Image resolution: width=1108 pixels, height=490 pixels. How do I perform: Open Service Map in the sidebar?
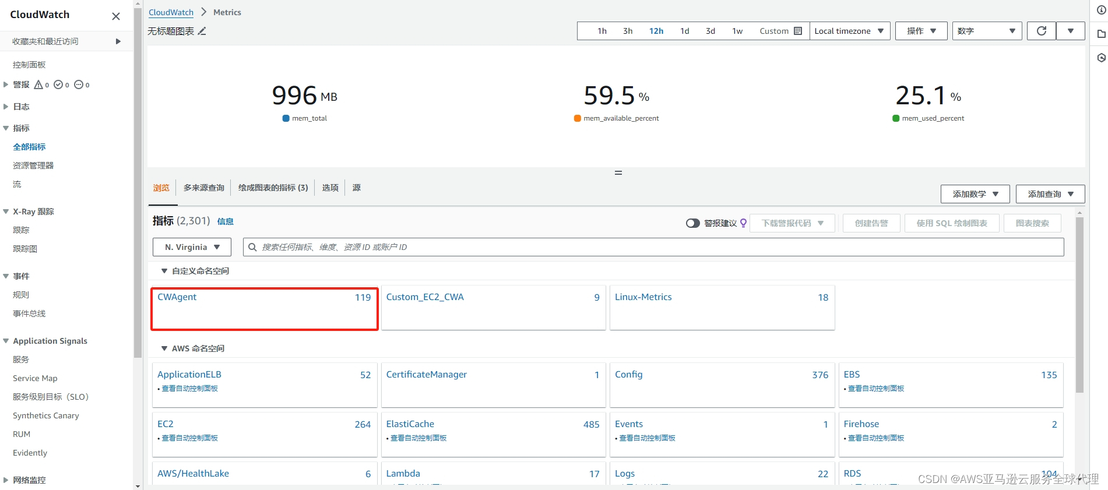pos(35,378)
